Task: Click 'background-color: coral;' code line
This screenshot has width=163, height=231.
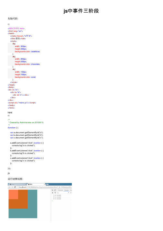Action: [25, 77]
